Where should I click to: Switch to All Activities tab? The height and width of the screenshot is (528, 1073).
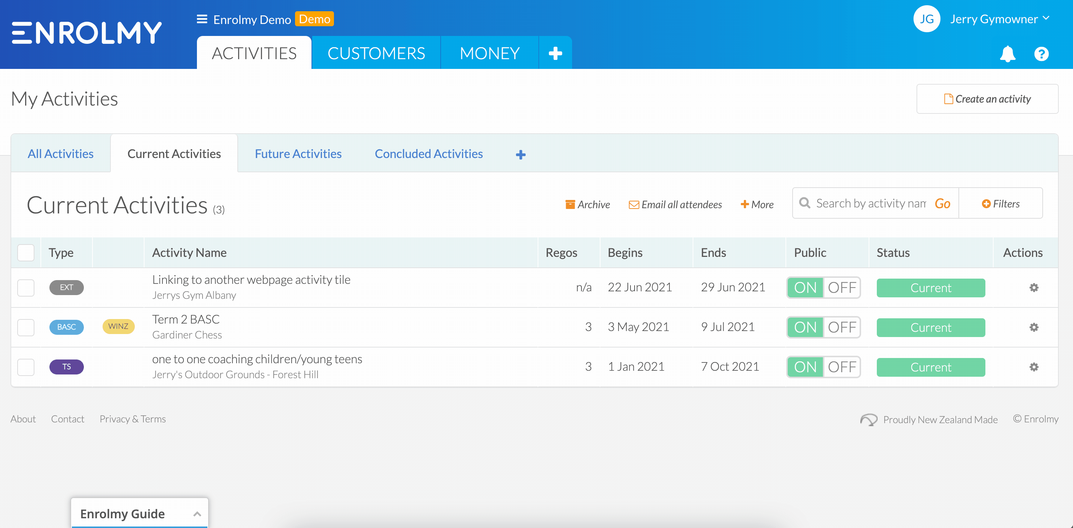pos(61,154)
